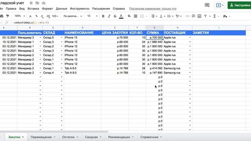251x141 pixels.
Task: Open Менеджер 3 user dropdown arrow
Action: (40, 38)
